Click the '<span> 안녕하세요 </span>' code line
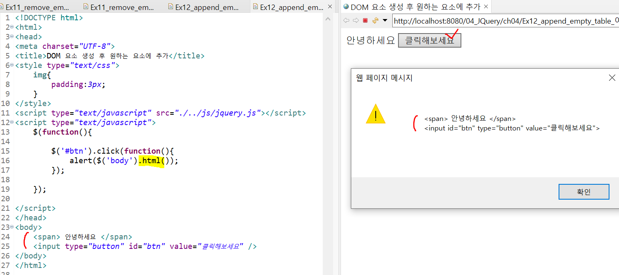 point(83,237)
